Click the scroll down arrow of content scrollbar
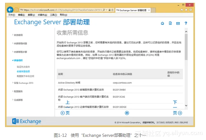Screen dimensions: 206x140 pos(186,106)
